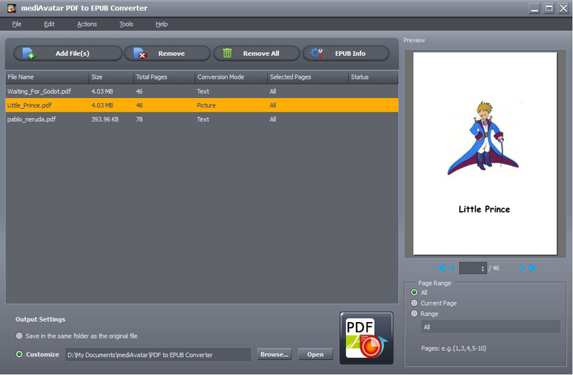Jump to last preview page icon
573x375 pixels.
point(532,268)
